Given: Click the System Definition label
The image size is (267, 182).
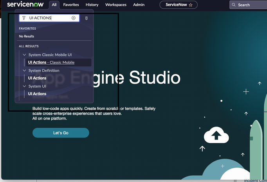Looking at the screenshot, I should pyautogui.click(x=44, y=70).
